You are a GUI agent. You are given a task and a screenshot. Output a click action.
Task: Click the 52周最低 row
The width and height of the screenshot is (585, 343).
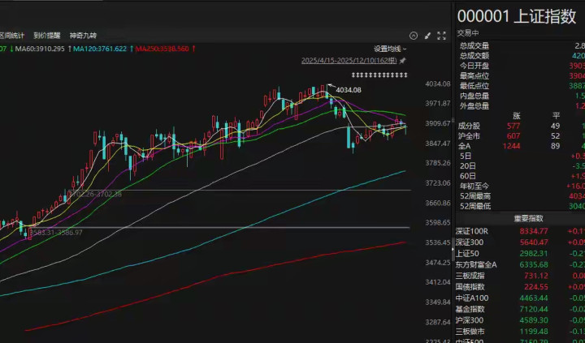coord(522,206)
